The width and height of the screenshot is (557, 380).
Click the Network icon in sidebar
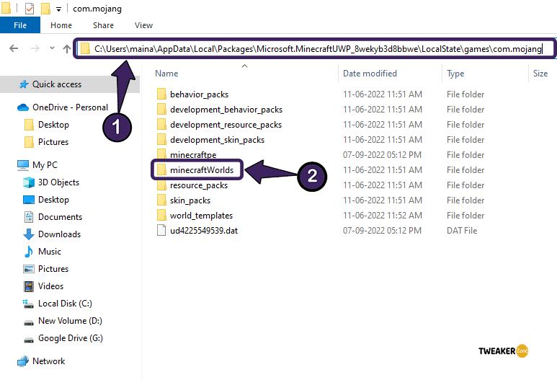pyautogui.click(x=23, y=361)
